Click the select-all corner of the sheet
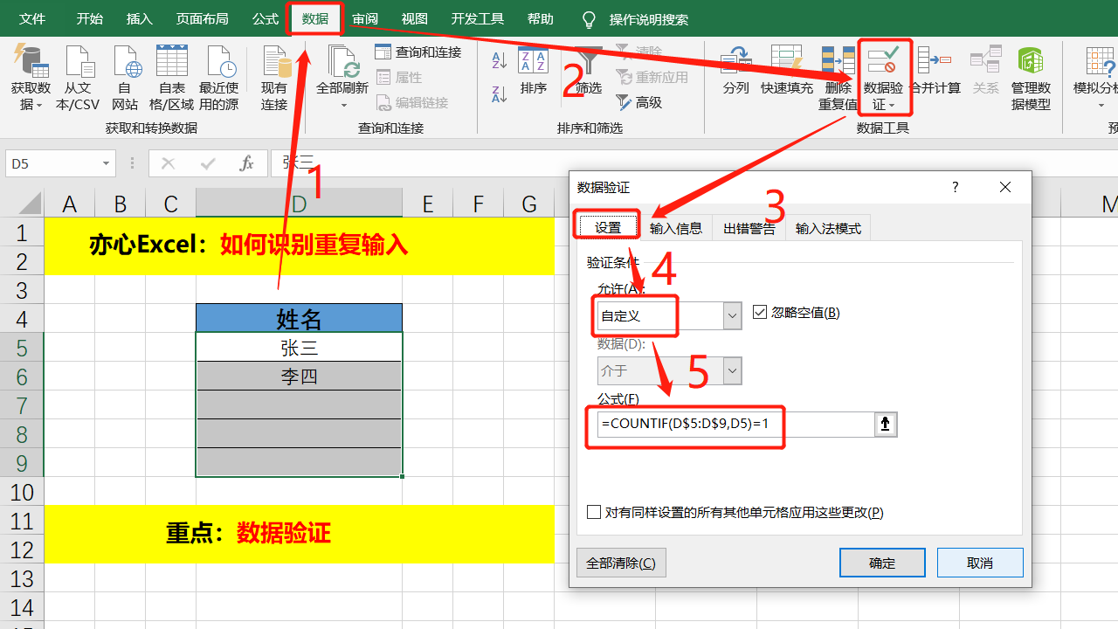1118x629 pixels. click(x=29, y=204)
